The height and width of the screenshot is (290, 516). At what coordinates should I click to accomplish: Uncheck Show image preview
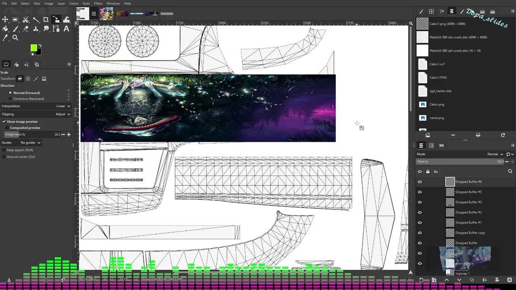pos(4,121)
